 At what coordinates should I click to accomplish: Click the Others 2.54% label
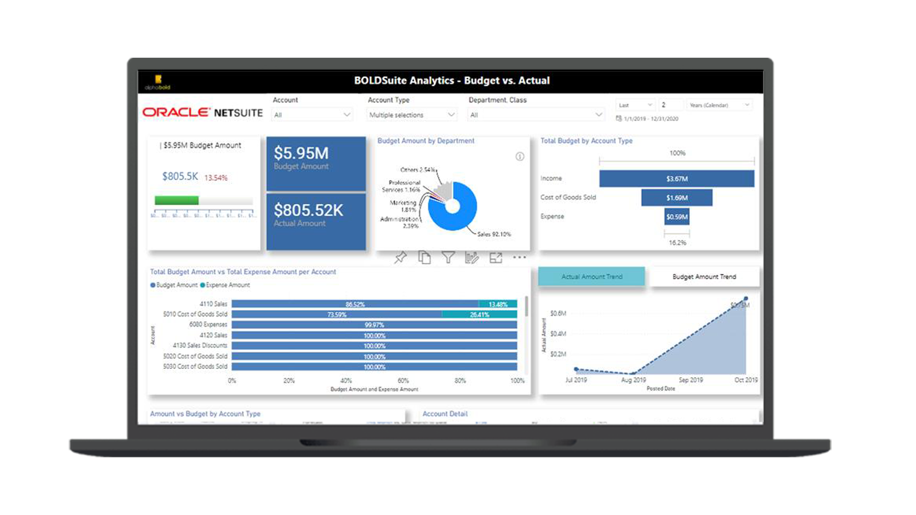click(418, 170)
